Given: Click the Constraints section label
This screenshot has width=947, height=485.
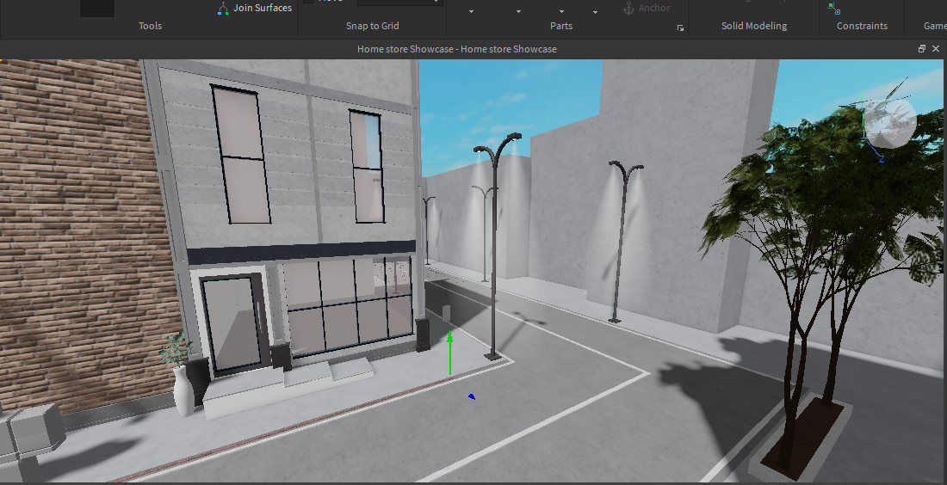Looking at the screenshot, I should tap(862, 26).
